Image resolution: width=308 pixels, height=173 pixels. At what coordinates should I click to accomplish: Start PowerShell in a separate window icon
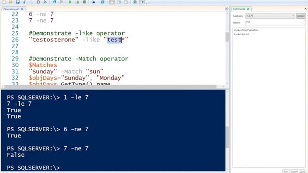point(103,2)
